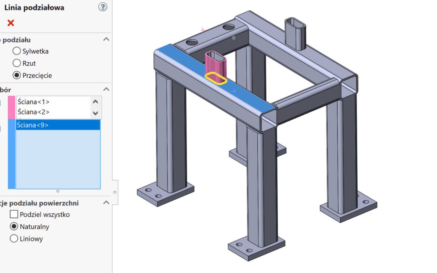Select Ściana<1> in the selection list
The height and width of the screenshot is (273, 437).
34,102
